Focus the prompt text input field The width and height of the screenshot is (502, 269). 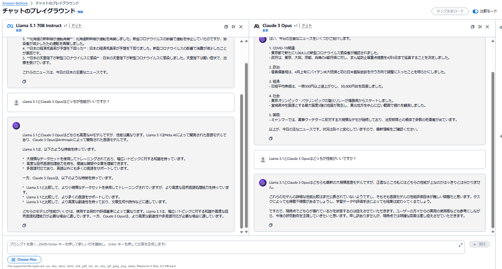pyautogui.click(x=236, y=247)
